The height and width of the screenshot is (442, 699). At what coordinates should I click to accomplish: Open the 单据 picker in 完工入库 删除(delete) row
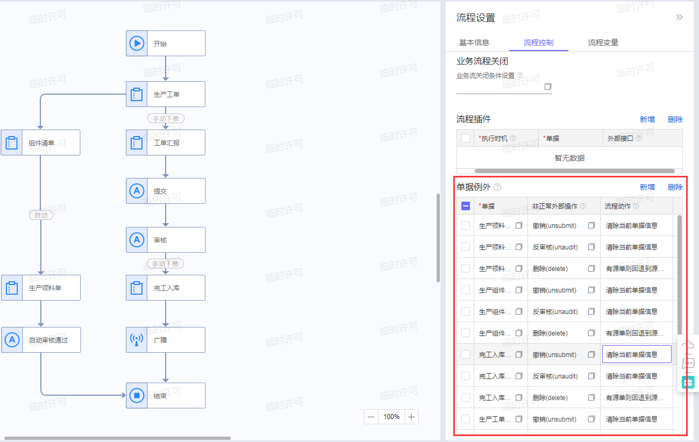(519, 397)
